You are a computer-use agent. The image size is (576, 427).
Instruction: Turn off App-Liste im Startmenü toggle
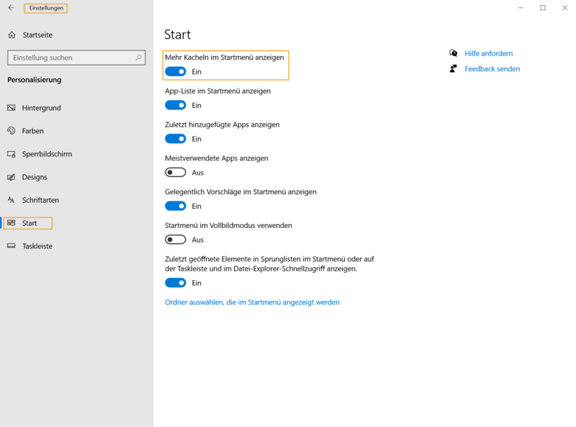pyautogui.click(x=175, y=105)
